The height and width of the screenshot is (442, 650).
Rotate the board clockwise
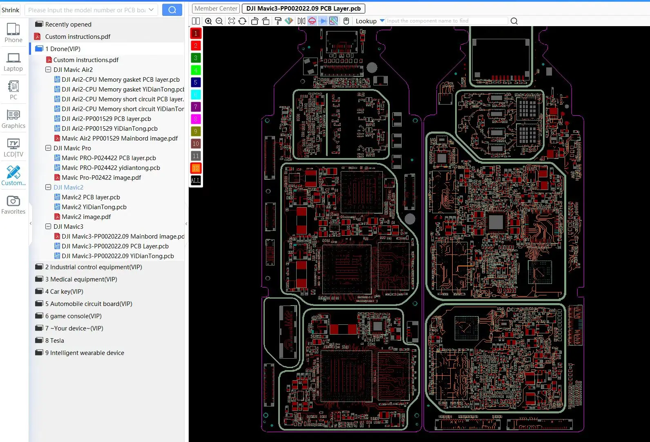click(266, 21)
